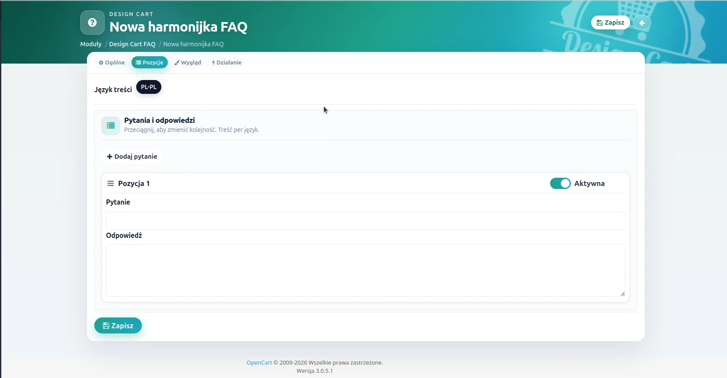Click the Wersja 3.0.5.1 footer text
Viewport: 727px width, 378px height.
pyautogui.click(x=315, y=371)
